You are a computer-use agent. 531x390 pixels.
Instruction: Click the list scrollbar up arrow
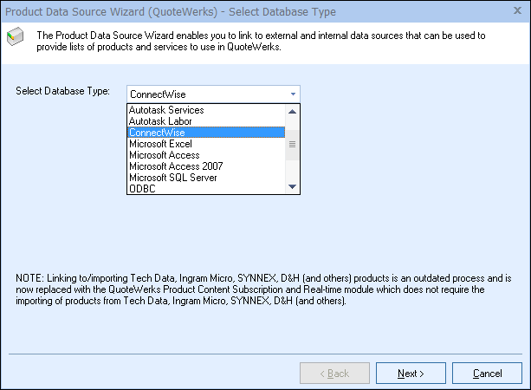pos(292,110)
